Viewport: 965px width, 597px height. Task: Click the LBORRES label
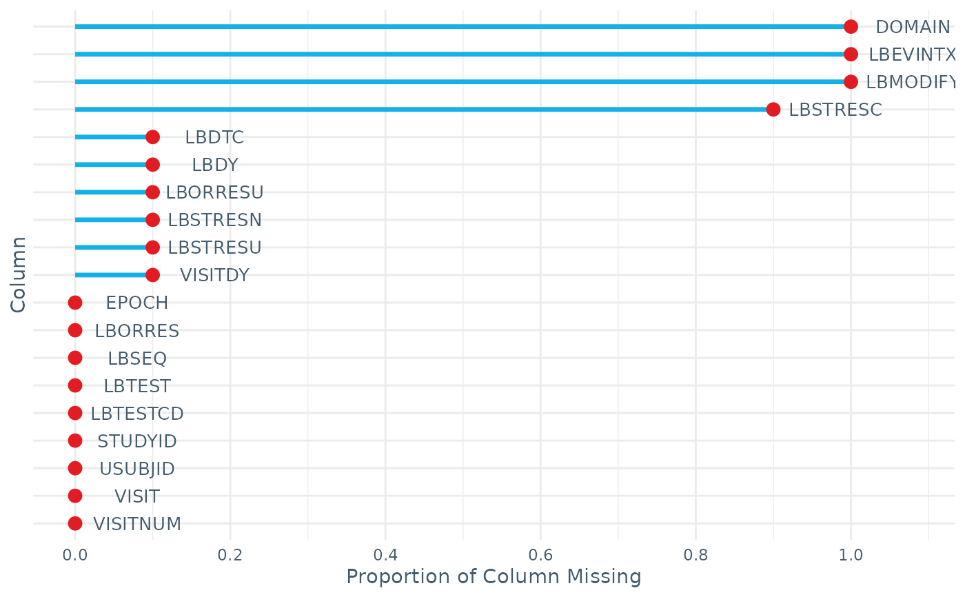[x=137, y=331]
